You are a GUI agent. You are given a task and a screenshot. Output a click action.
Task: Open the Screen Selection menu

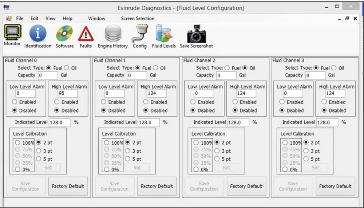click(138, 18)
